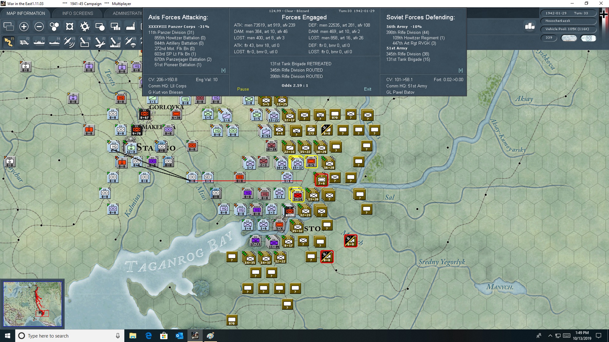Select the F3 naval transport mode icon

pyautogui.click(x=39, y=42)
